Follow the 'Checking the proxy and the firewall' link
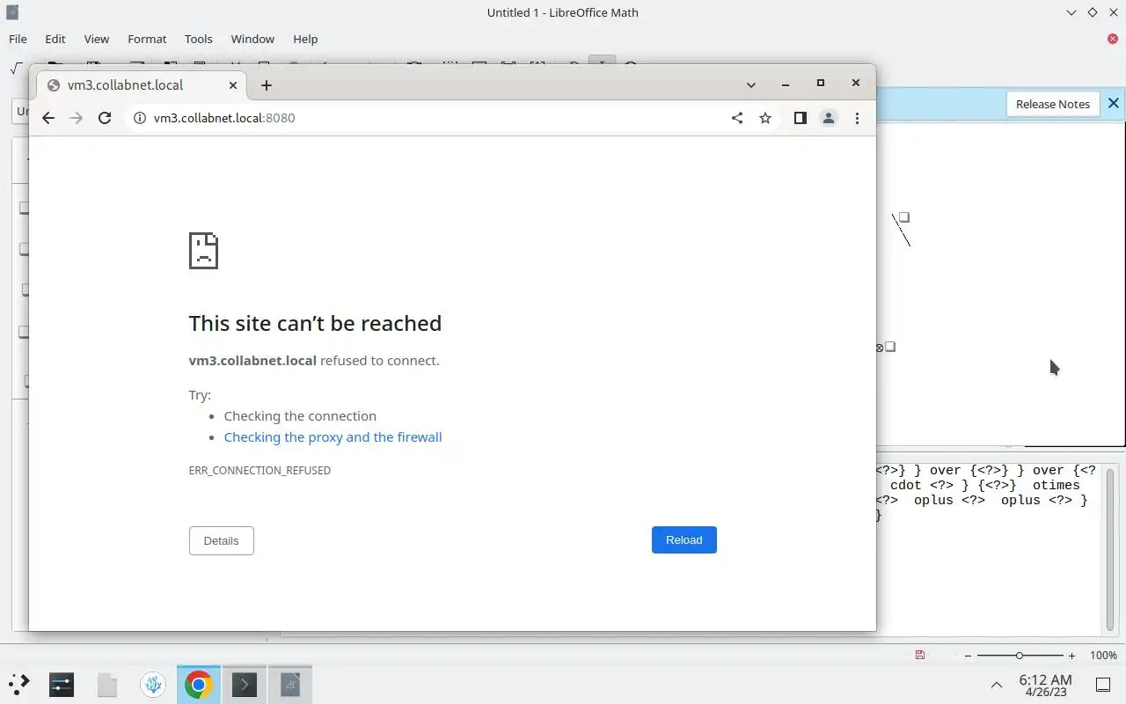This screenshot has width=1126, height=704. [x=333, y=437]
